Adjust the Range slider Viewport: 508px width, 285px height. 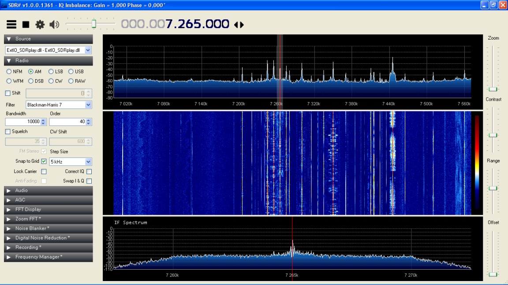(x=493, y=188)
